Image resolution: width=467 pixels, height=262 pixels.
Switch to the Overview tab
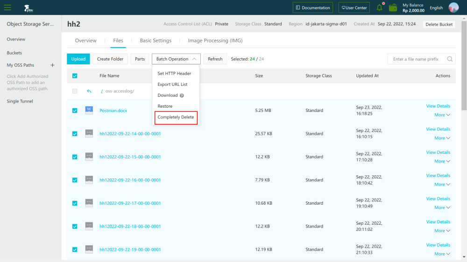pyautogui.click(x=86, y=41)
